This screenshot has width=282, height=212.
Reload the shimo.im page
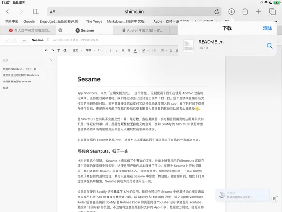[x=217, y=12]
